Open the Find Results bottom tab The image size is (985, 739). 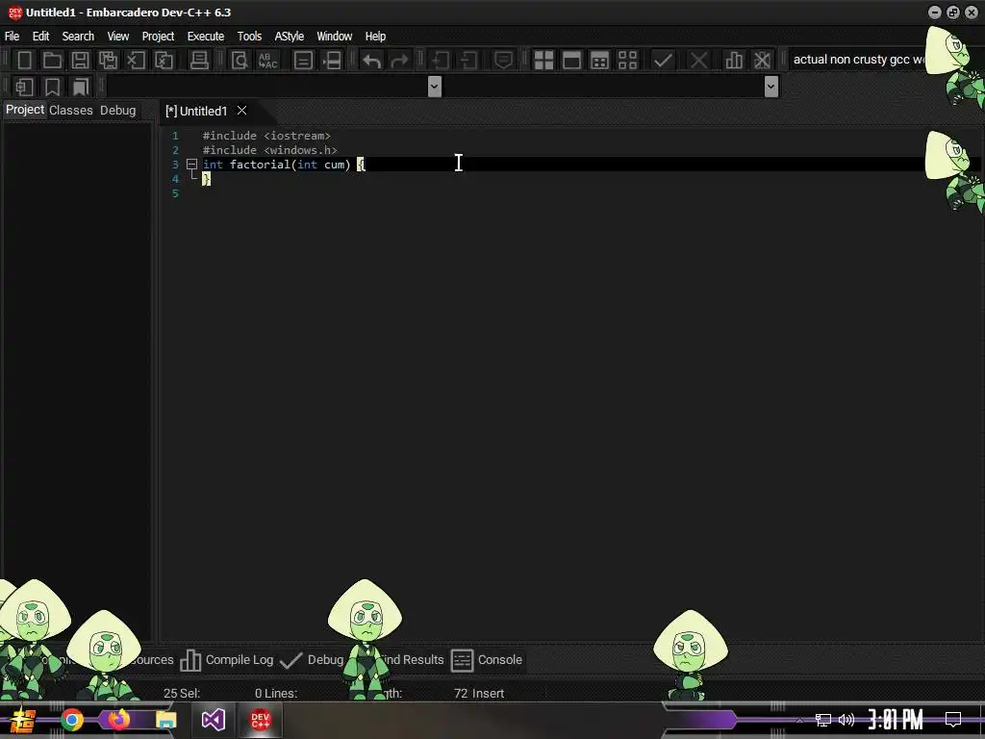point(412,660)
